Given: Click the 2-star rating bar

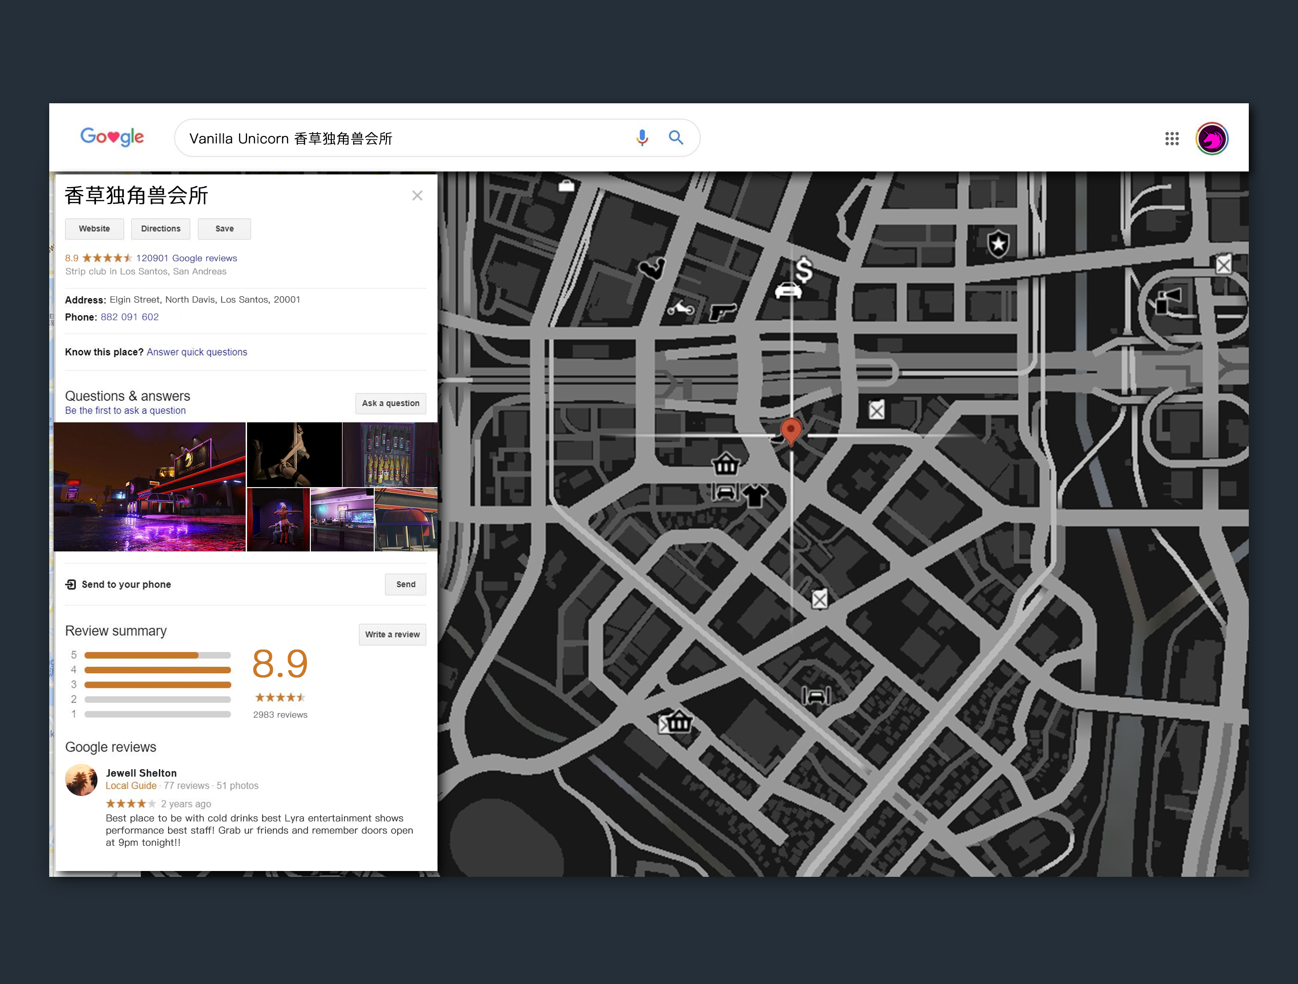Looking at the screenshot, I should click(x=158, y=700).
